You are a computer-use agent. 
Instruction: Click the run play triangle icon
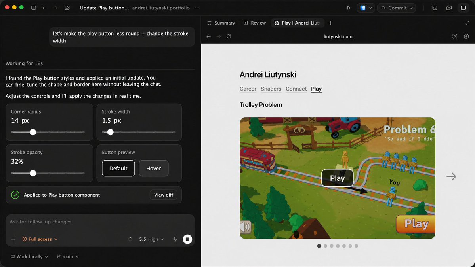pos(349,8)
